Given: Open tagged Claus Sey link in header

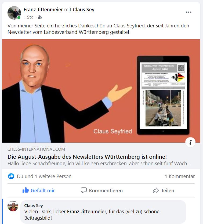Looking at the screenshot, I should click(84, 10).
